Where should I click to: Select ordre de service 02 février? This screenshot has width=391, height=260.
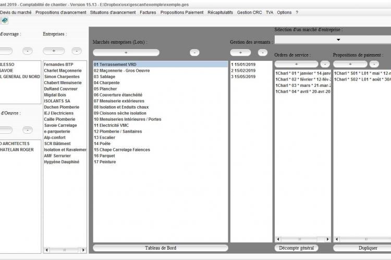point(303,80)
